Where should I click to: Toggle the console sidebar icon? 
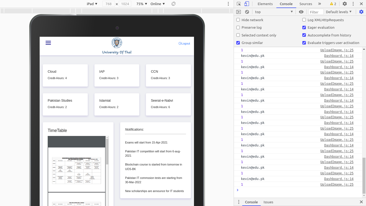[238, 12]
